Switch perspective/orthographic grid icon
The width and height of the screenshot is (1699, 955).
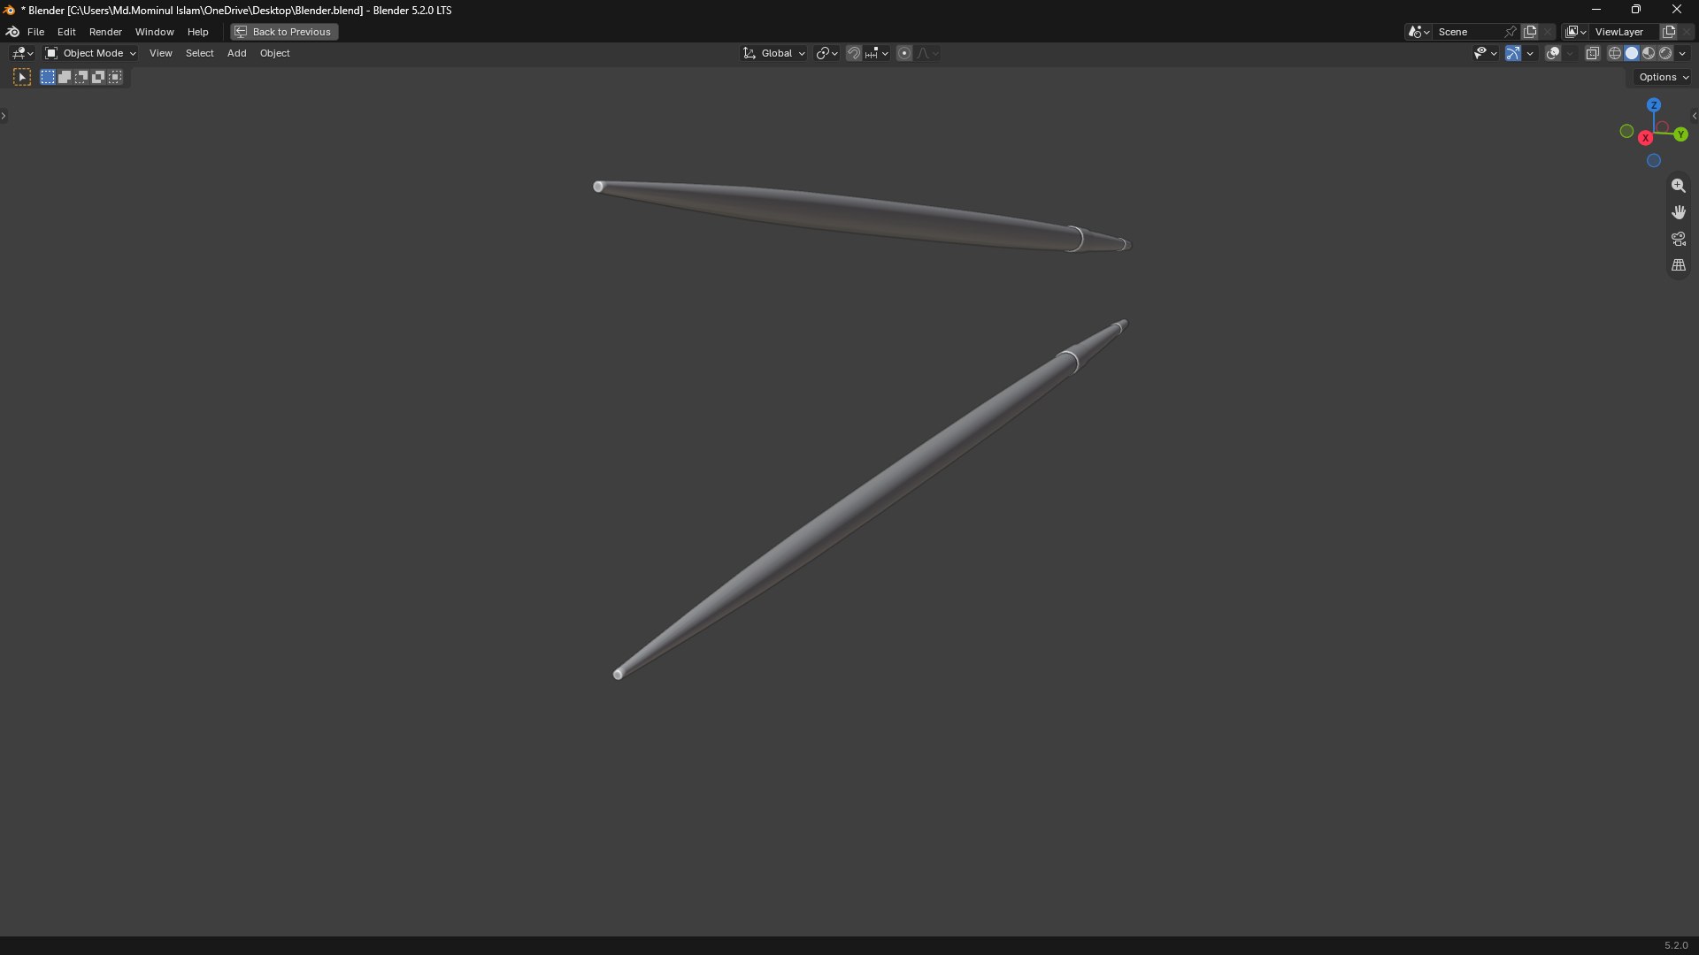click(1678, 265)
